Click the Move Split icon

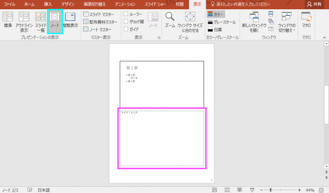[x=271, y=29]
